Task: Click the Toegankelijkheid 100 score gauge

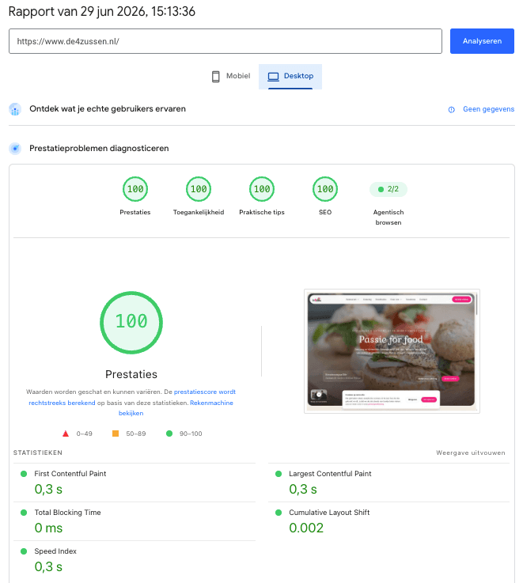Action: (x=199, y=189)
